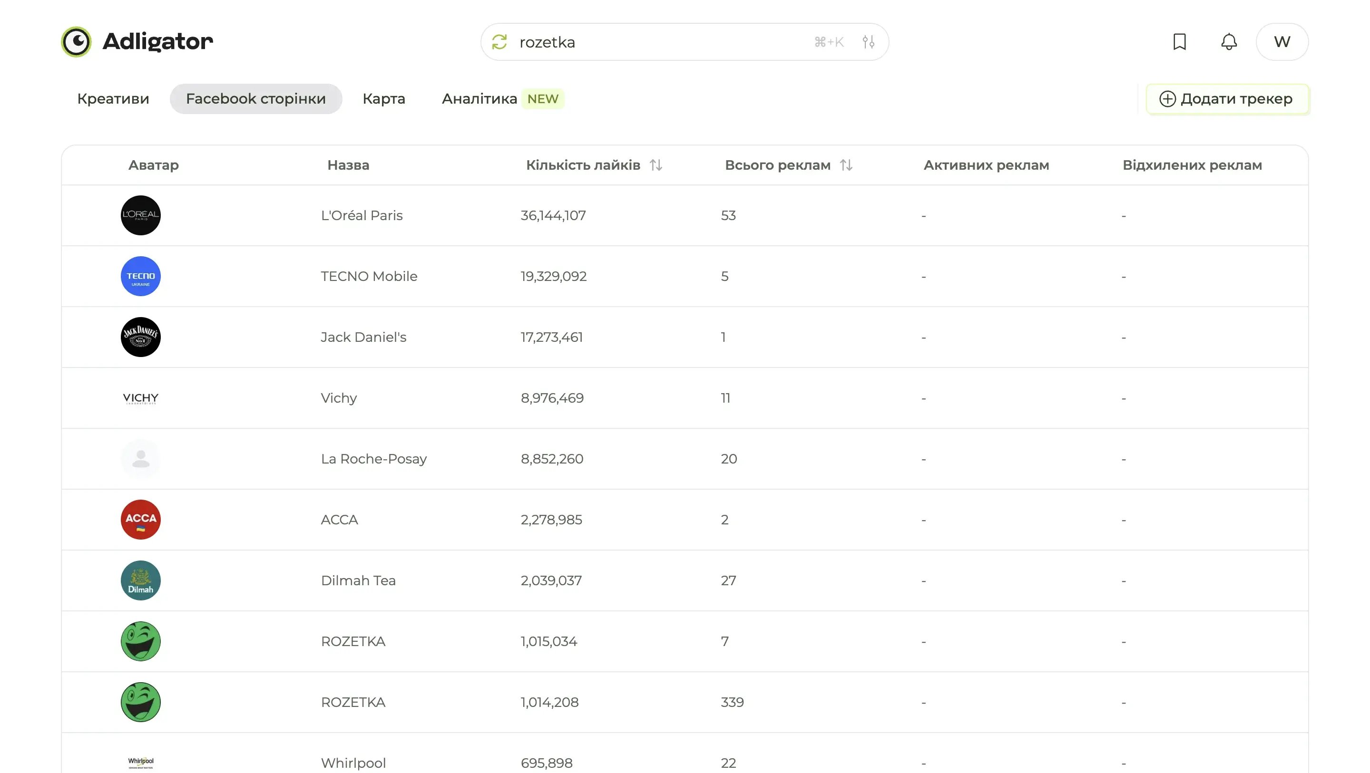Screen dimensions: 1370x773
Task: Click the ⌘+K shortcut hint
Action: click(829, 41)
